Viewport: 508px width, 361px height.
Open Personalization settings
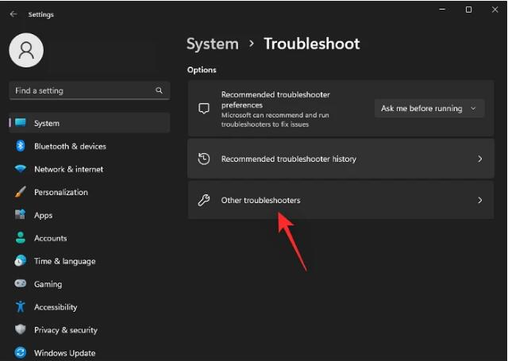[90, 192]
